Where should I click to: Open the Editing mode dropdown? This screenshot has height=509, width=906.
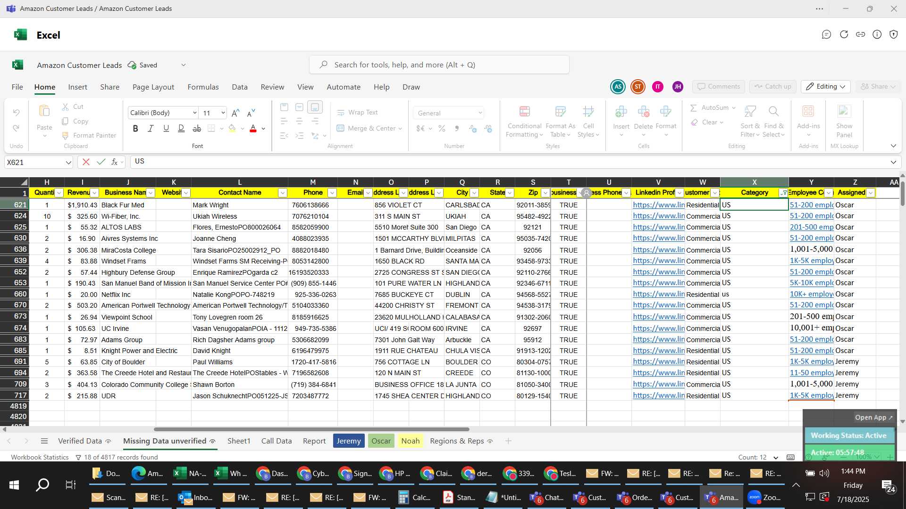click(x=826, y=87)
